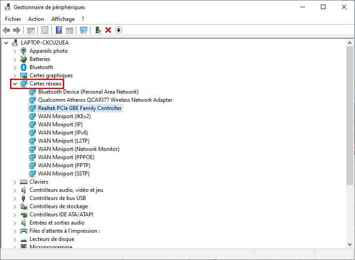Image resolution: width=355 pixels, height=260 pixels.
Task: Click the LAPTOP-CKCU2UEA computer icon
Action: coord(15,43)
